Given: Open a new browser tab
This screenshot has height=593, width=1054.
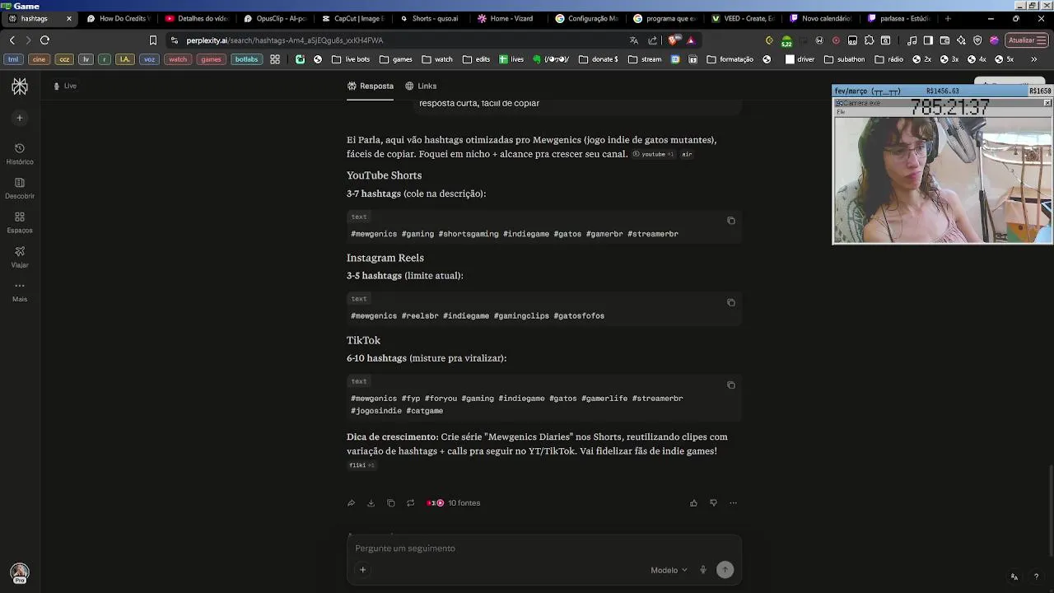Looking at the screenshot, I should (948, 18).
